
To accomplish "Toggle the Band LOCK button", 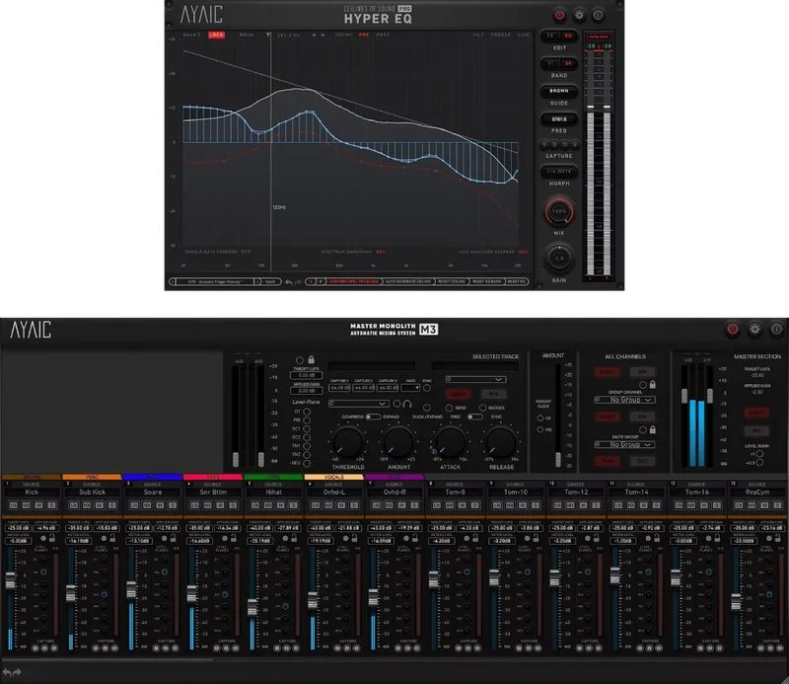I will pos(216,35).
